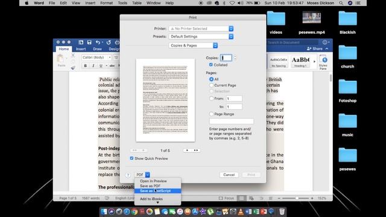Screen dimensions: 386x217
Task: Select the From page range radio button
Action: (211, 98)
